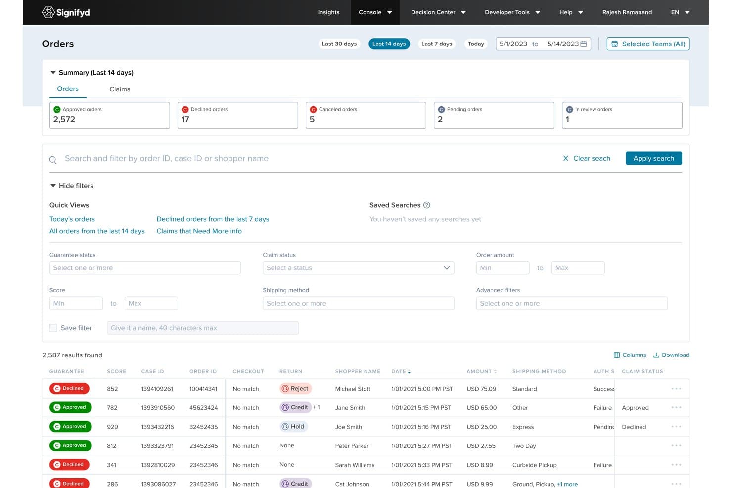Click the X icon beside Clear search
The height and width of the screenshot is (488, 732).
pyautogui.click(x=565, y=158)
